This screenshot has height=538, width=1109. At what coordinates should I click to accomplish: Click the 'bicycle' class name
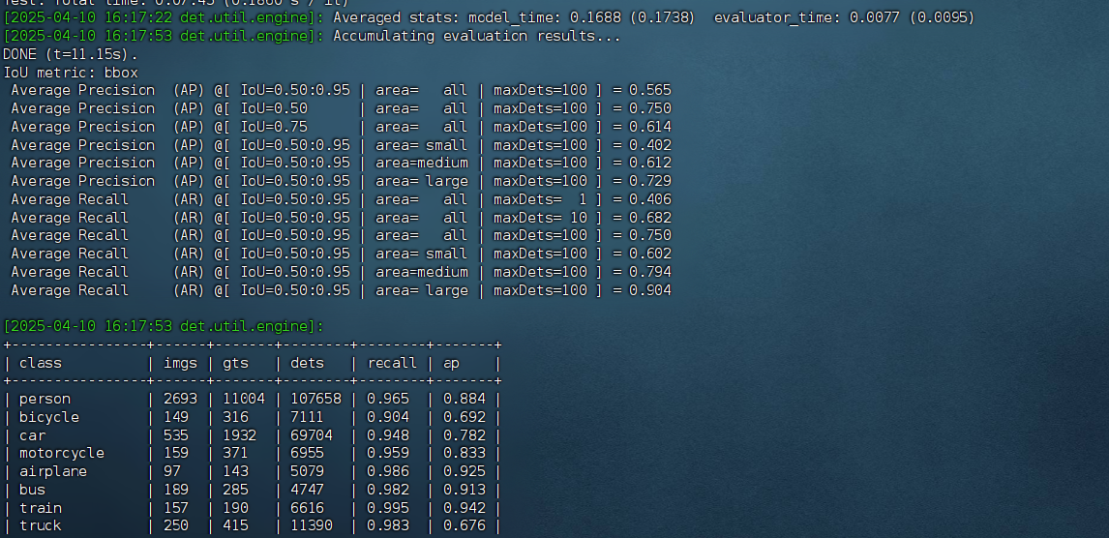click(x=48, y=417)
